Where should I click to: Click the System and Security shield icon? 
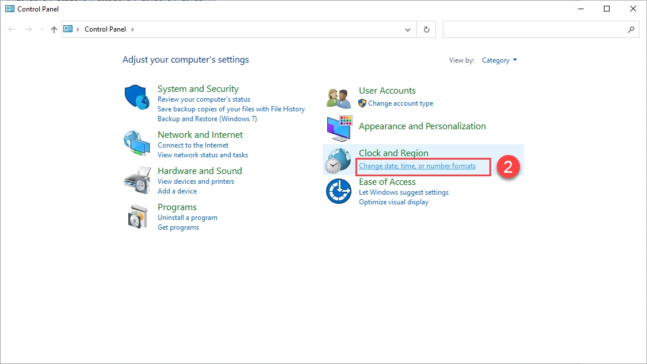point(137,97)
